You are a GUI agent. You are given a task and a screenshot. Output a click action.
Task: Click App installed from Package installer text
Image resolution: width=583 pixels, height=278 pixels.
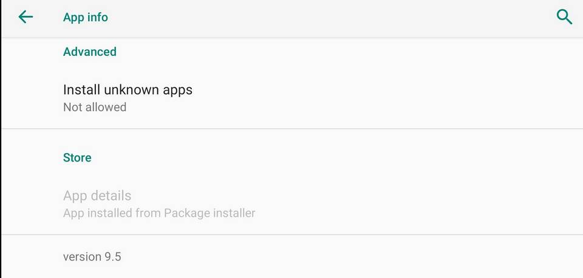[x=159, y=213]
